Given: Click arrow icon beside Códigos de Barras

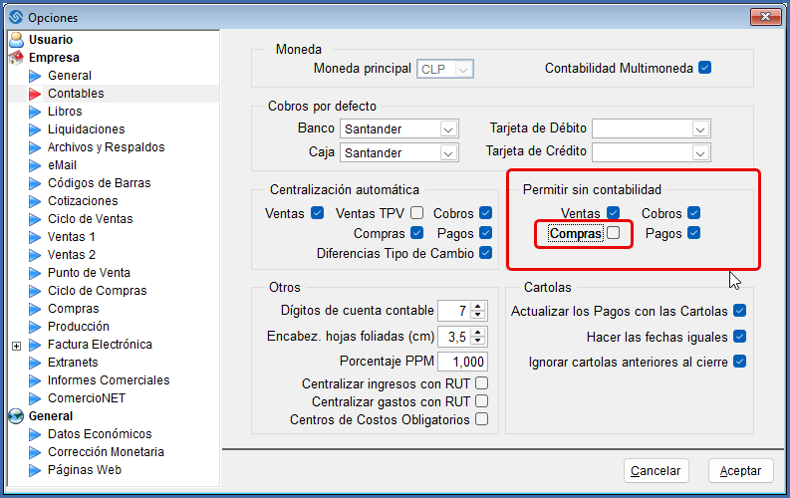Looking at the screenshot, I should pos(35,183).
